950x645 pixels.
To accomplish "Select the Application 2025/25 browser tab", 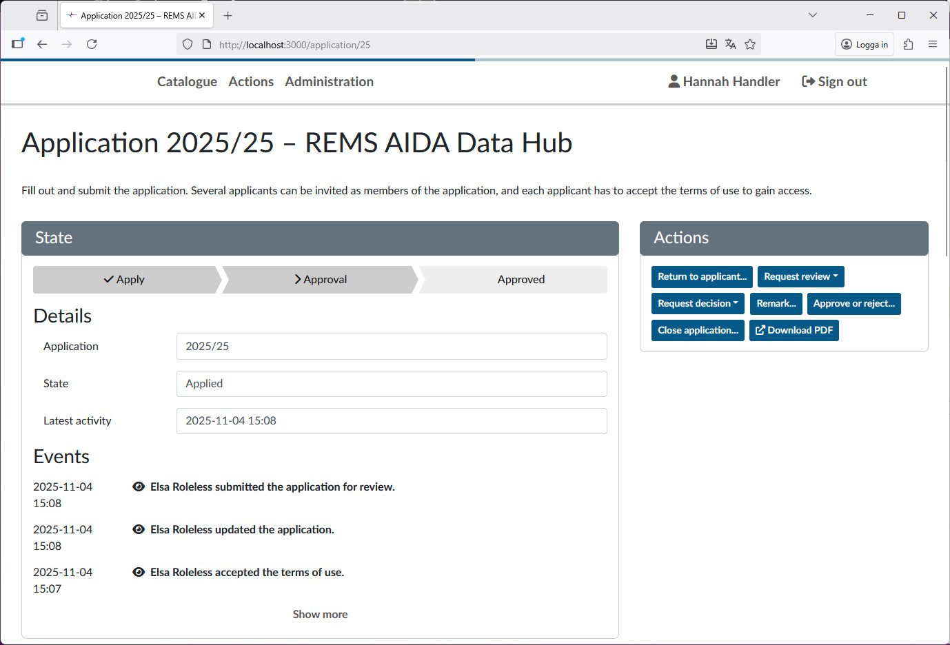I will click(131, 14).
